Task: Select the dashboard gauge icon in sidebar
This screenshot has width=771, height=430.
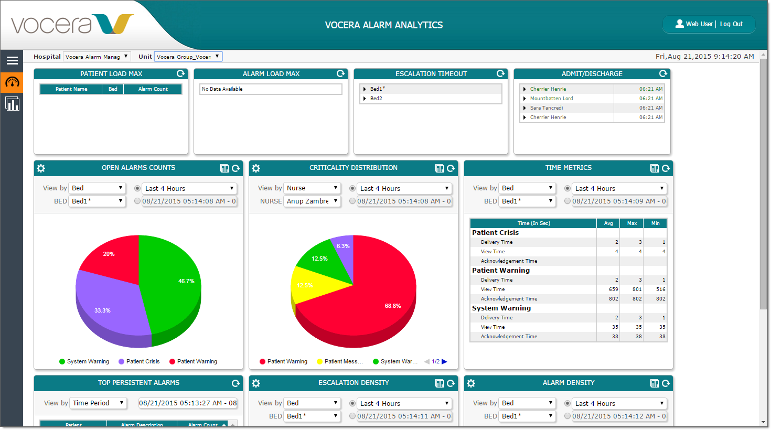Action: pos(12,82)
